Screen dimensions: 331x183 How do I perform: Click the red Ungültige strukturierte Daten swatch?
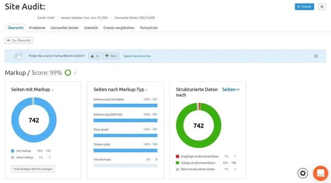pos(177,157)
